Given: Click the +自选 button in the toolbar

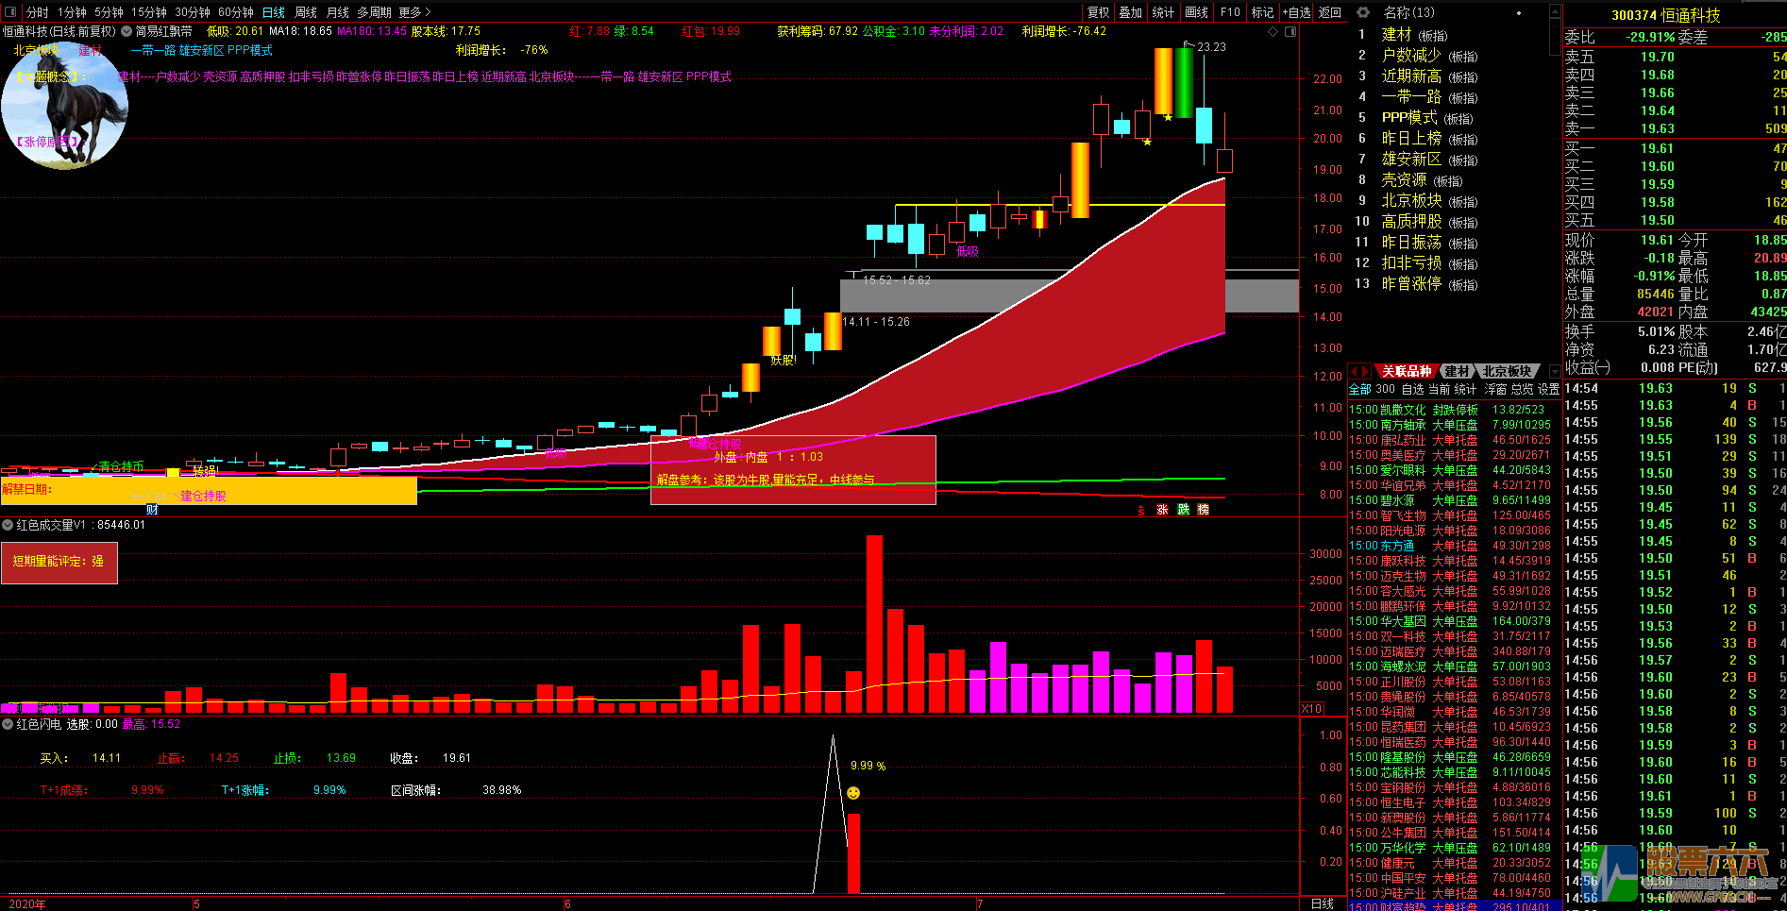Looking at the screenshot, I should 1296,12.
